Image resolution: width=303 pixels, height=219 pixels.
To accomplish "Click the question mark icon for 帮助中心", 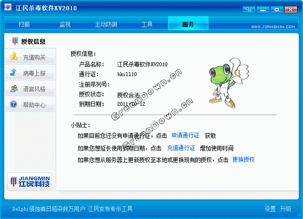I will point(13,104).
